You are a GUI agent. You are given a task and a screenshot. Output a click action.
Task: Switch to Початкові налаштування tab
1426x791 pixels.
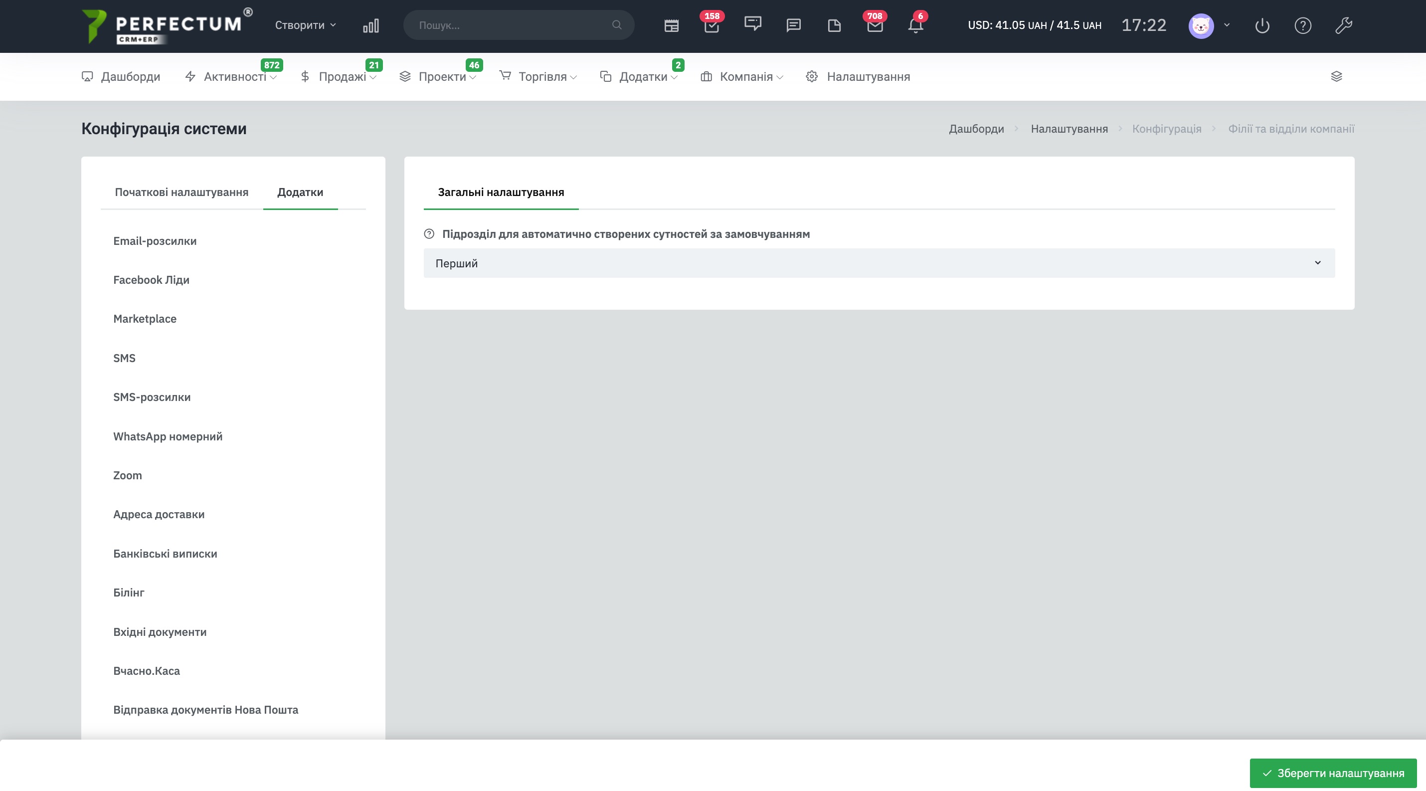(181, 192)
